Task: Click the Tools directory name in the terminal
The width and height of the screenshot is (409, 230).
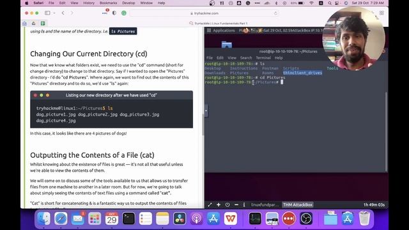Action: (x=332, y=68)
